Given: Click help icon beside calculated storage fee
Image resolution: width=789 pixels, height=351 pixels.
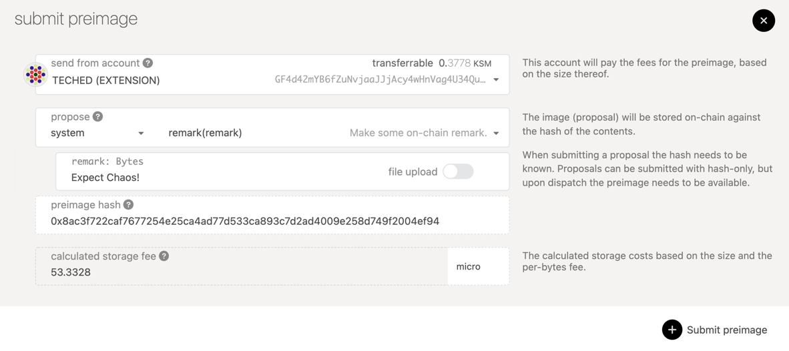Looking at the screenshot, I should click(x=164, y=256).
